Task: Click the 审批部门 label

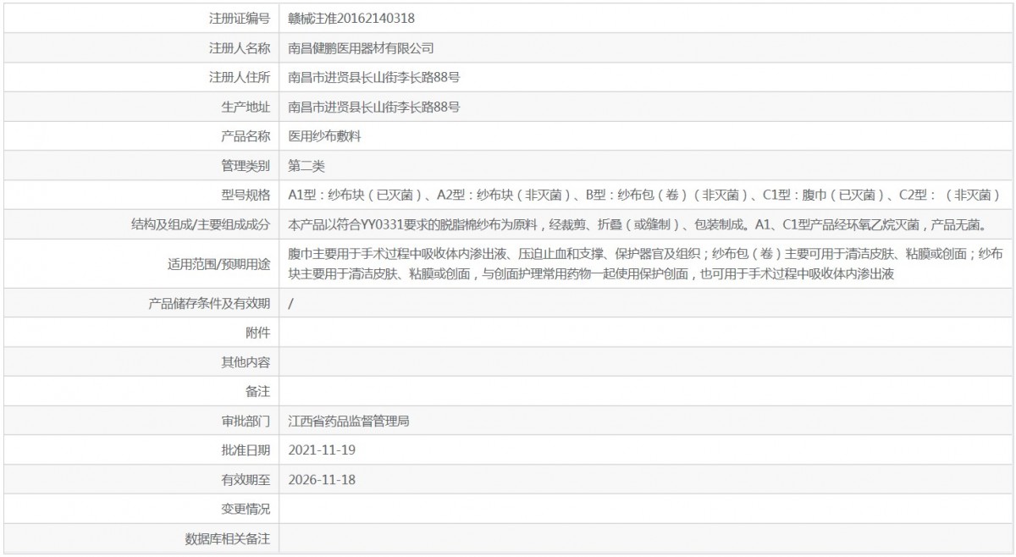Action: [x=246, y=421]
